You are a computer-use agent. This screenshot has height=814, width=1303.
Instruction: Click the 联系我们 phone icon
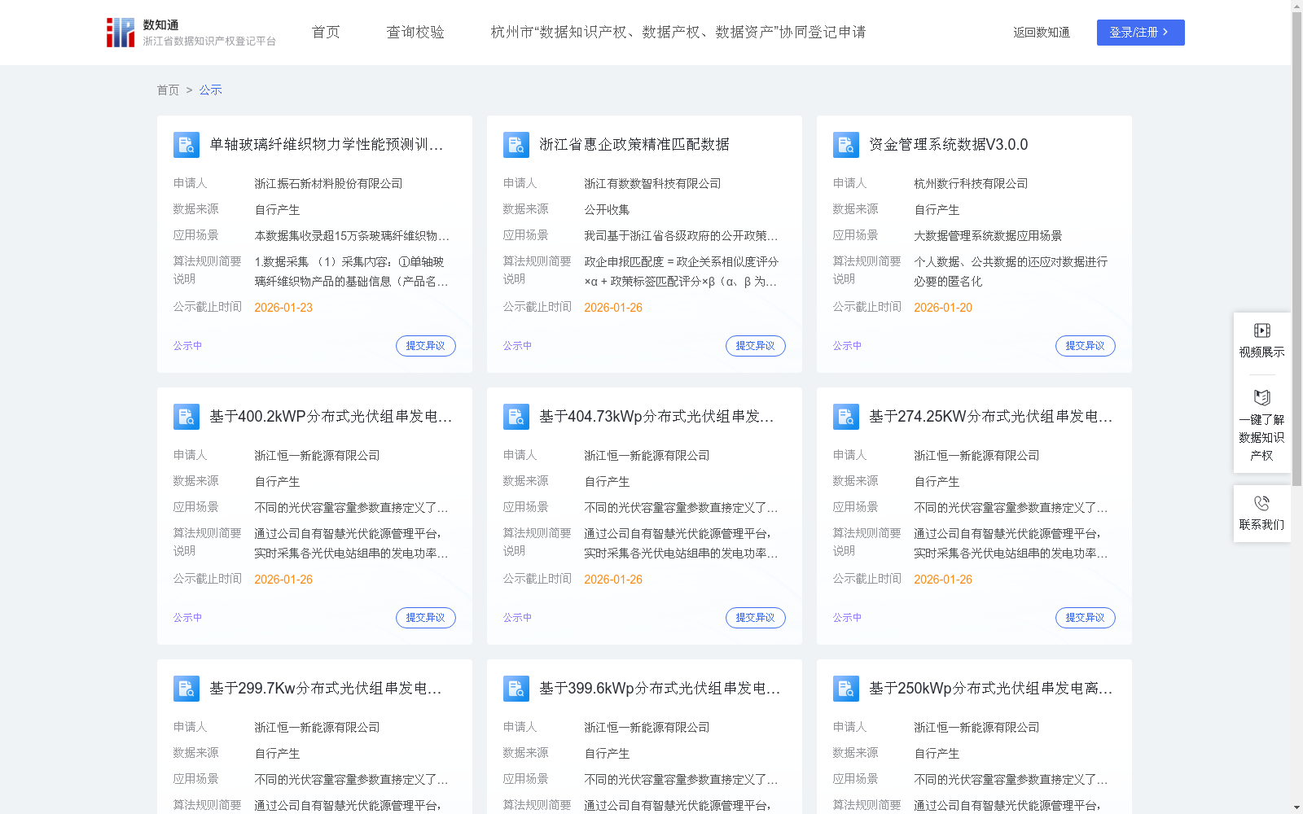point(1261,503)
